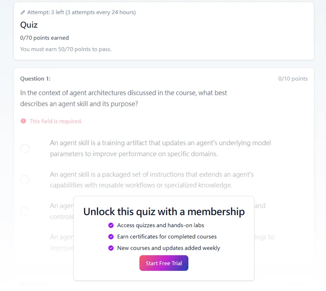Click the '0/10 points' score label
Screen dimensions: 326x291
pyautogui.click(x=293, y=79)
